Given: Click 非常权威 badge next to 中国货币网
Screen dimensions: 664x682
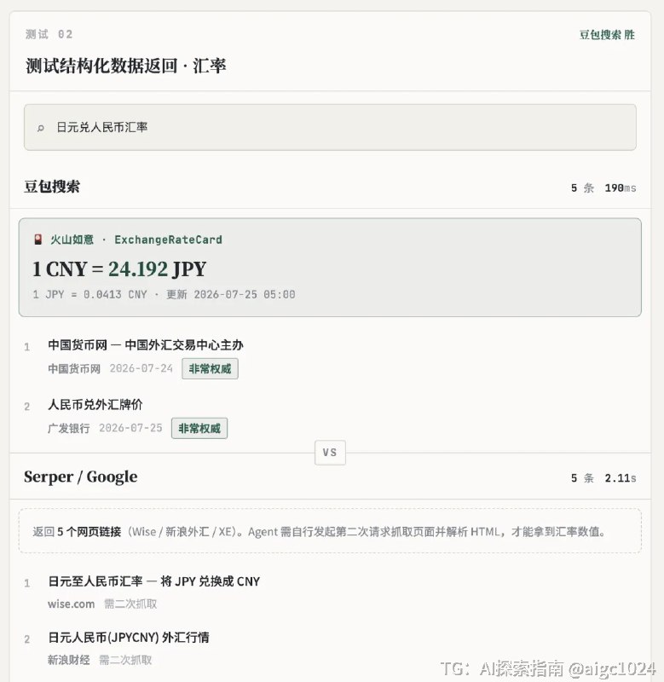Looking at the screenshot, I should click(210, 369).
